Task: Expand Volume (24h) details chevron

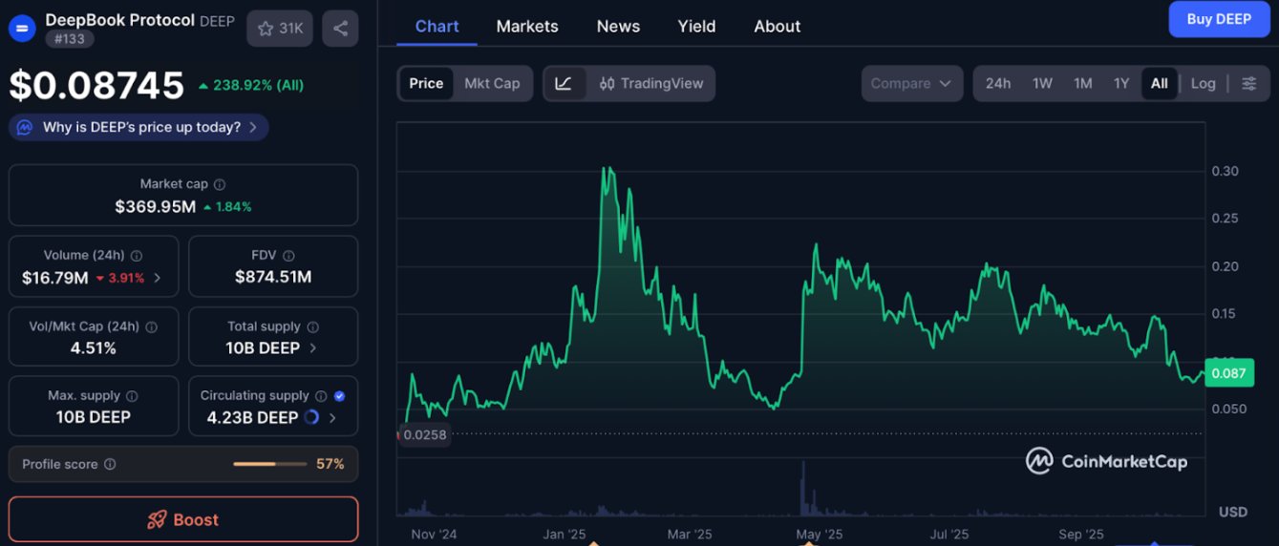Action: [x=158, y=279]
